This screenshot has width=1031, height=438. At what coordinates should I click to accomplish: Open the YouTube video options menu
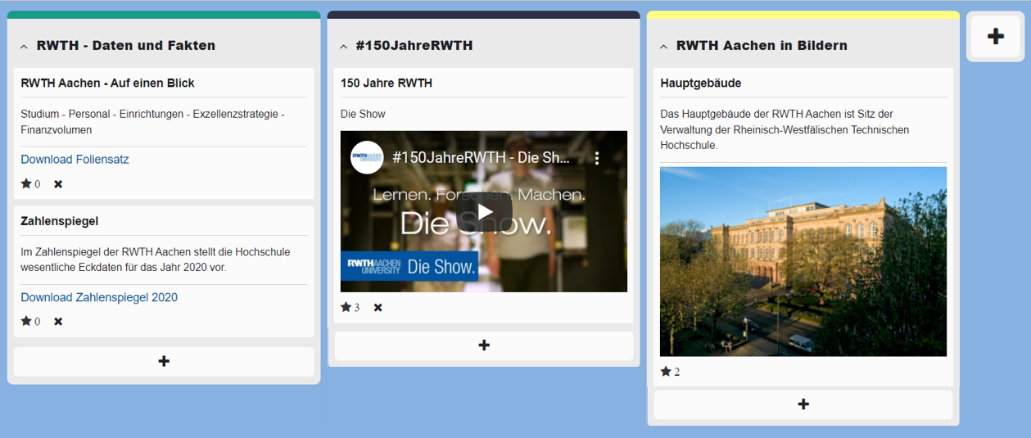597,158
